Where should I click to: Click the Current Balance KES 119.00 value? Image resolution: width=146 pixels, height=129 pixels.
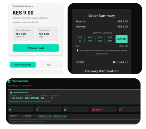(x=16, y=98)
